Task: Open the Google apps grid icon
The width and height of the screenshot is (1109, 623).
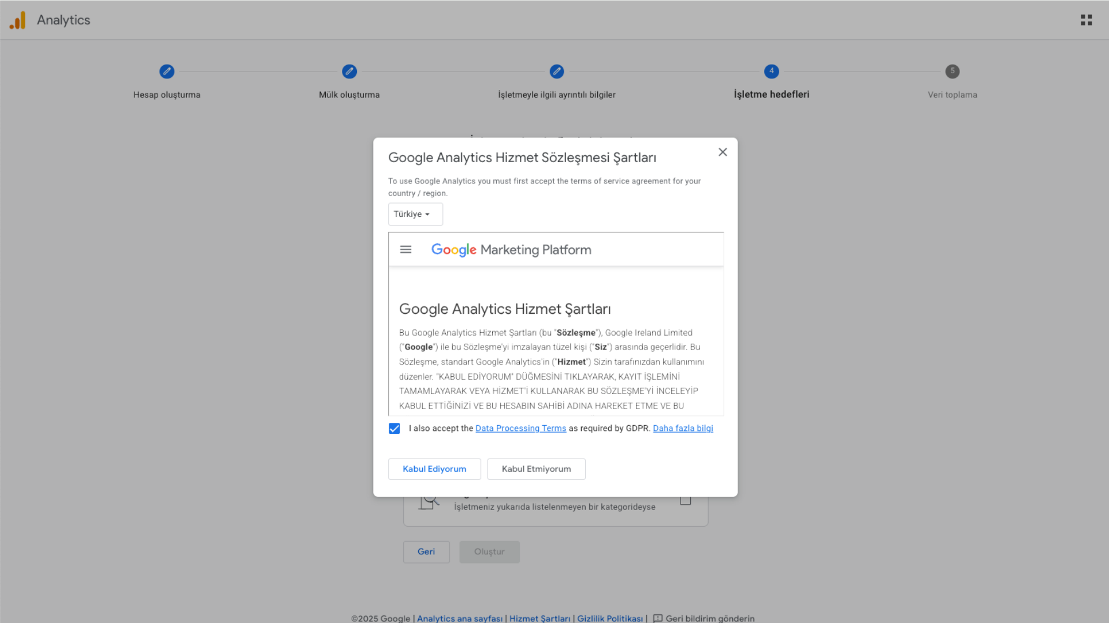Action: 1086,20
